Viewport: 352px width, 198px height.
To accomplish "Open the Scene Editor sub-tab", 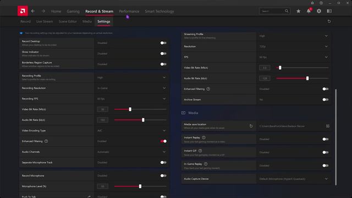I will 68,21.
